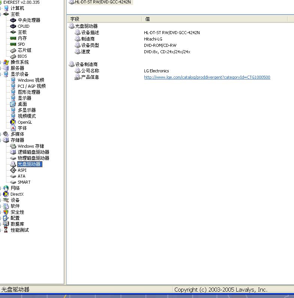
Task: Click the 计算机 computer icon
Action: tap(6, 8)
